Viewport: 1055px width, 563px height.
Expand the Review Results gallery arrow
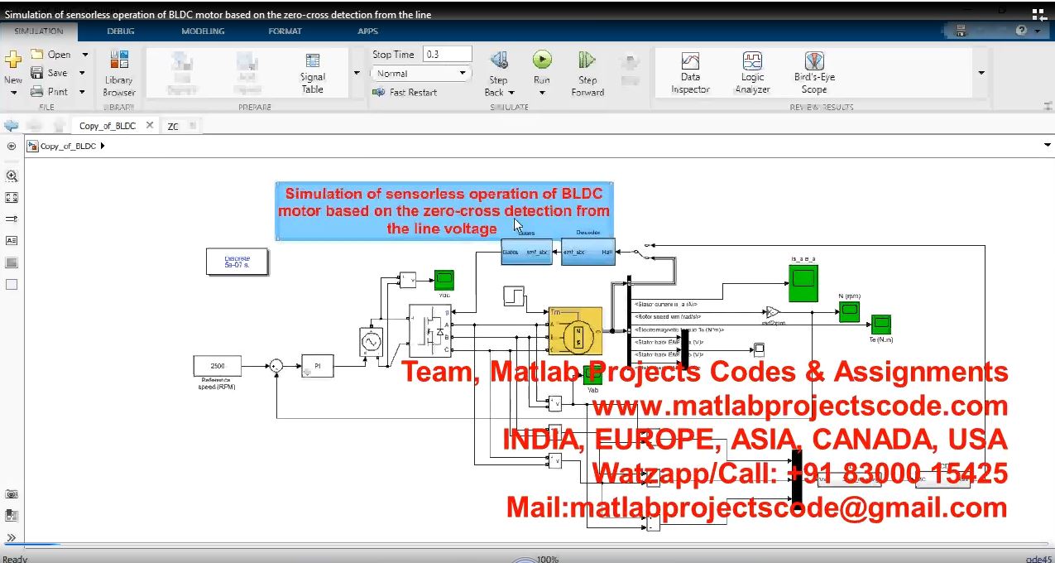point(981,73)
